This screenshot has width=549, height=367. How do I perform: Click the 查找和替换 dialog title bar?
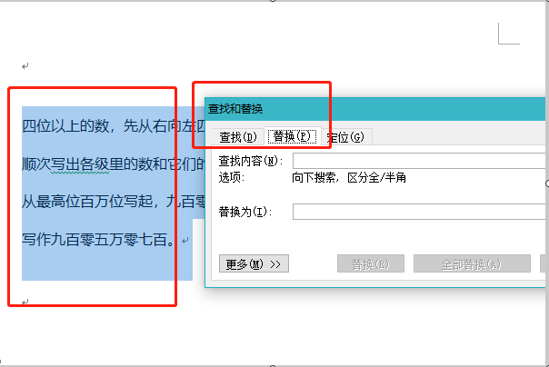click(x=374, y=109)
